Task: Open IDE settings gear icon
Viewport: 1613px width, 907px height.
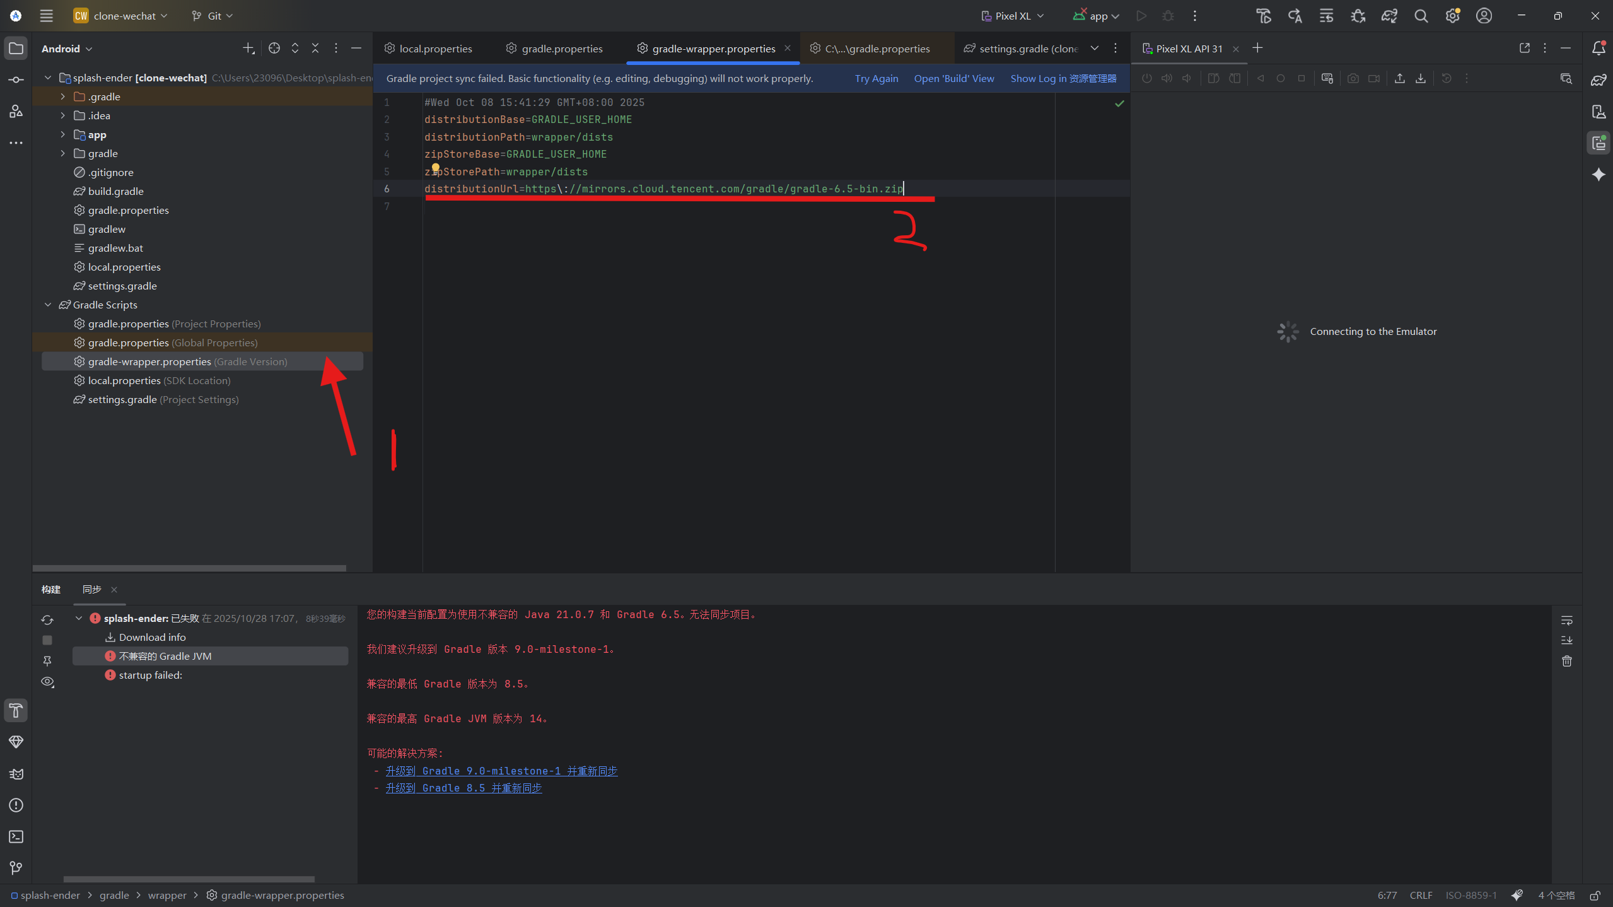Action: [x=1453, y=16]
